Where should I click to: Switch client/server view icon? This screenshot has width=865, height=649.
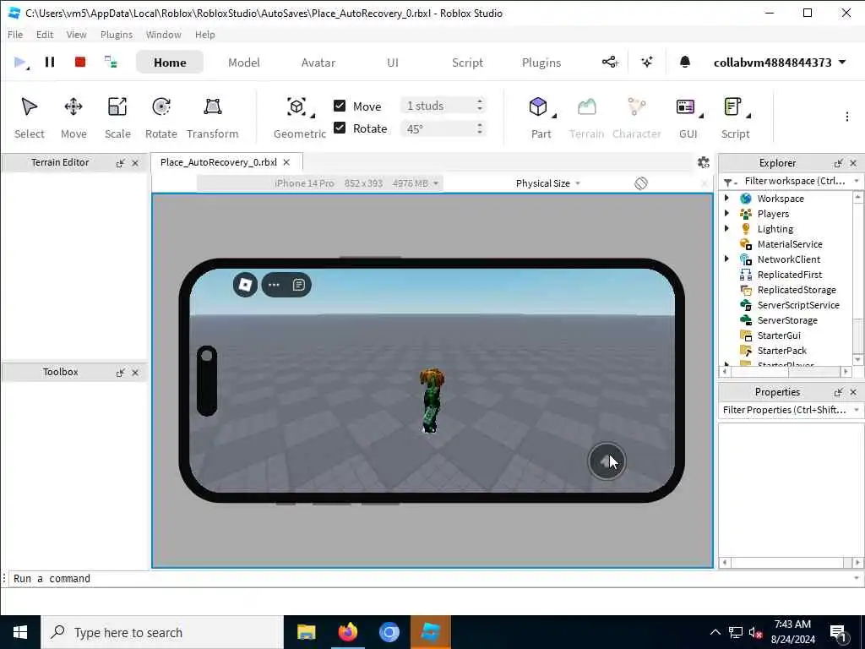coord(111,62)
